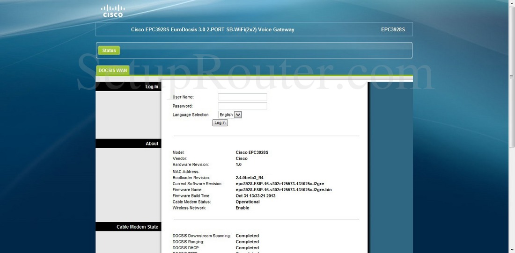Click the scrollbar up arrow

pyautogui.click(x=511, y=4)
